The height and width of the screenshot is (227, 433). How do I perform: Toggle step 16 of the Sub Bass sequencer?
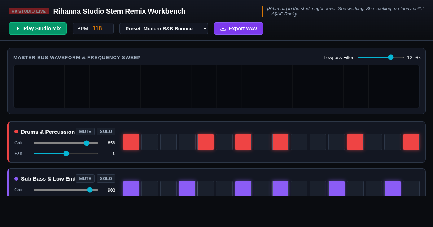[x=411, y=188]
